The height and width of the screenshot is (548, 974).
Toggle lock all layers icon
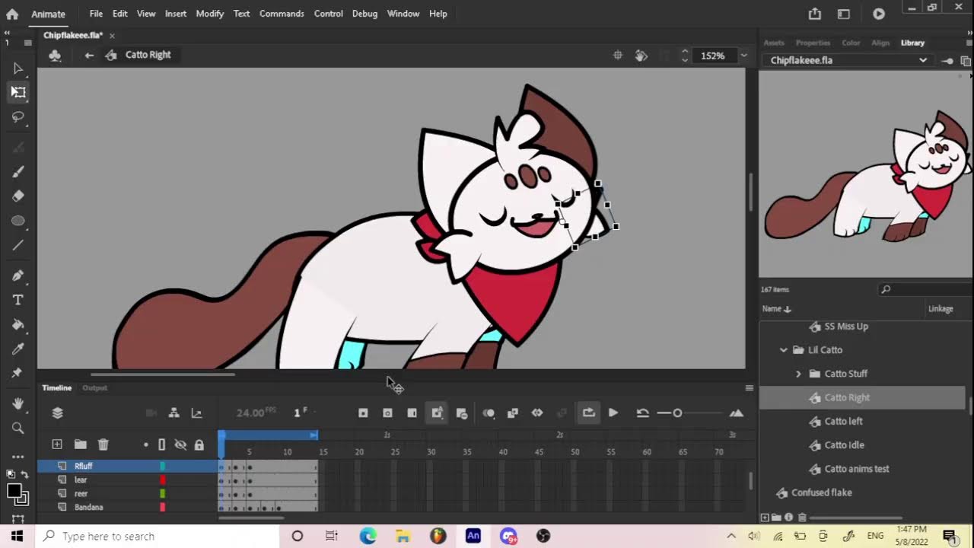point(199,444)
